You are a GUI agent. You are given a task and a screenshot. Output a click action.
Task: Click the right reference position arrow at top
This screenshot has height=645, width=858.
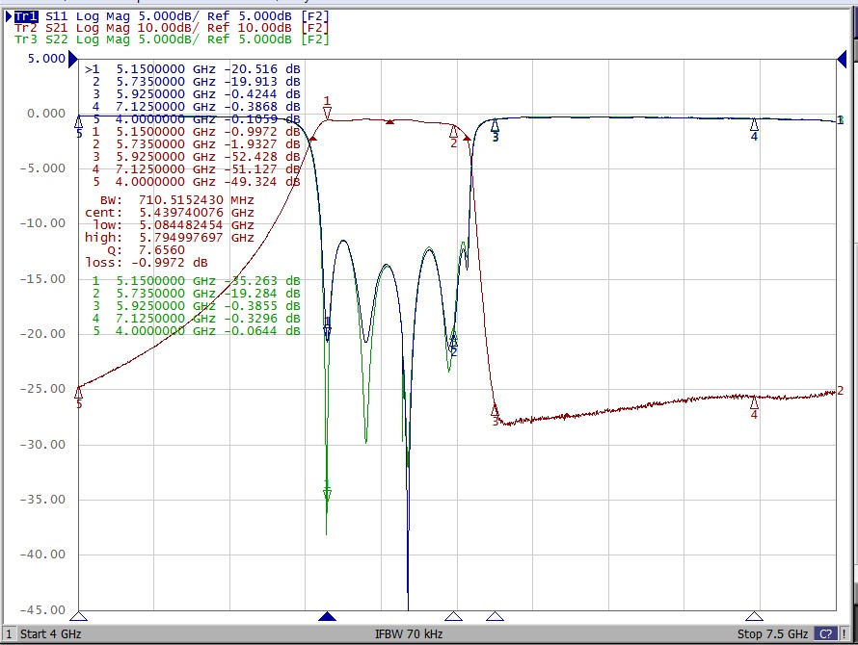pos(841,59)
